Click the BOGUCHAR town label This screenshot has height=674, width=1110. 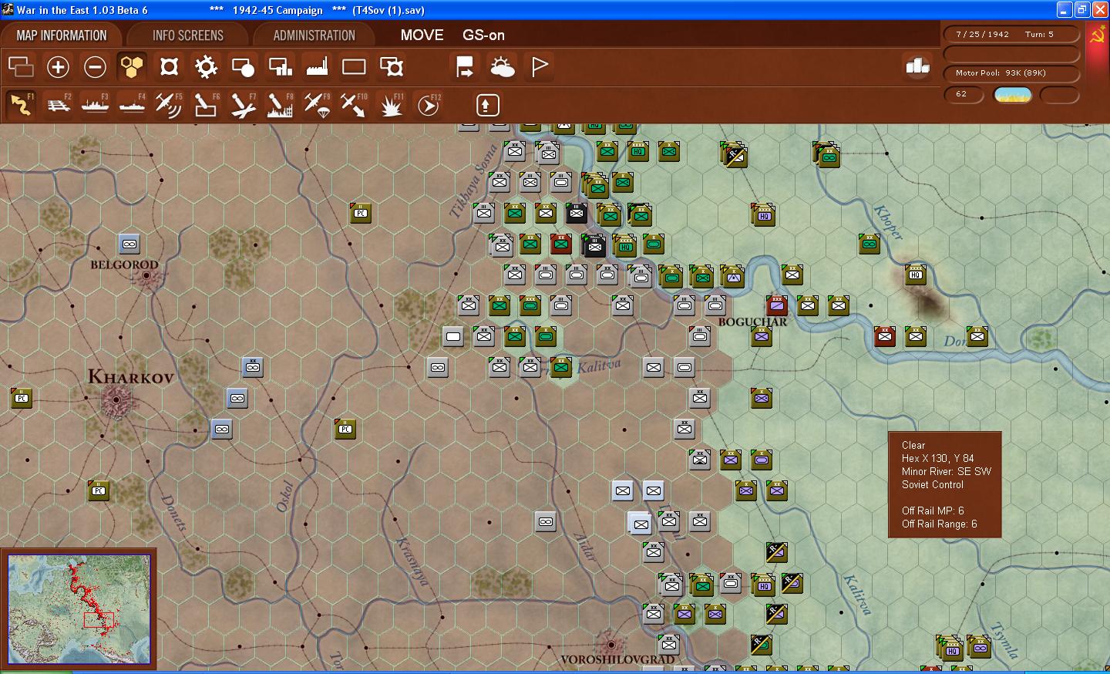[752, 322]
